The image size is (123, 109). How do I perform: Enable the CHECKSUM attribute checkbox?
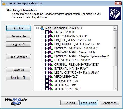point(47,36)
